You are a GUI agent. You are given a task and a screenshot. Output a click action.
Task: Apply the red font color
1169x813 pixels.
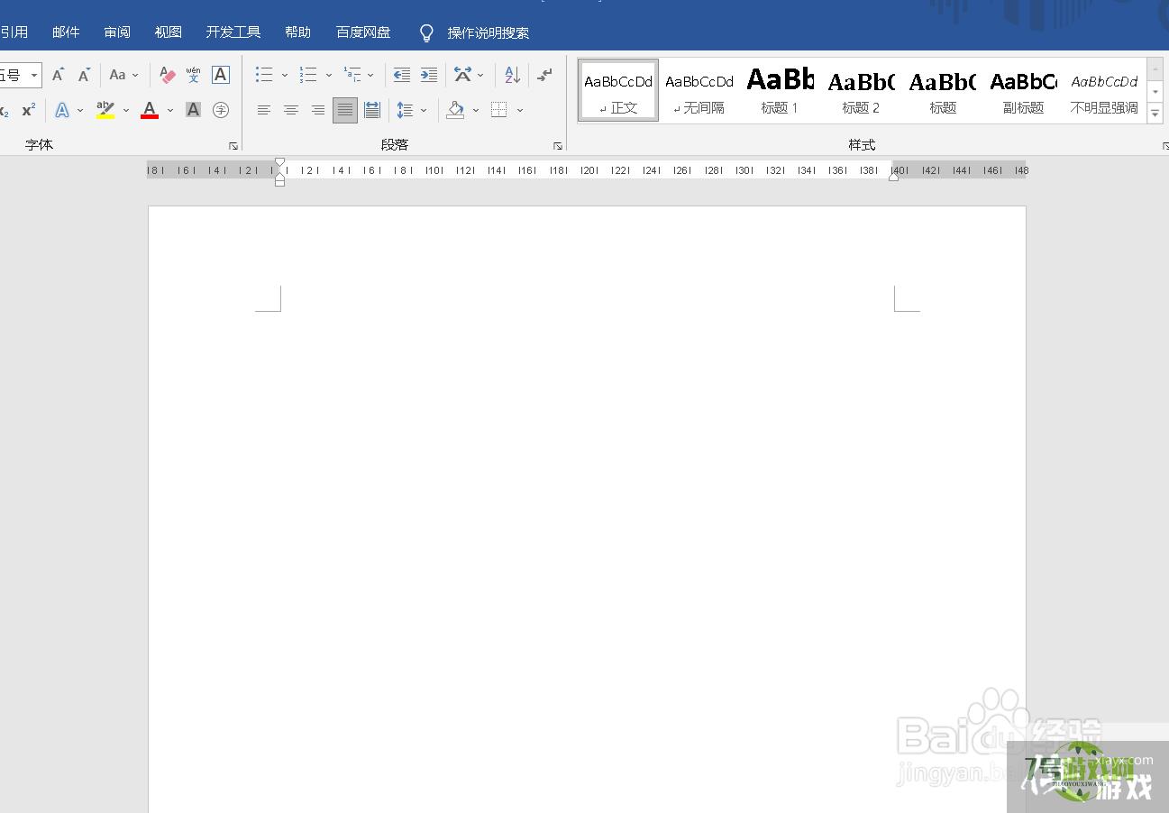(150, 110)
